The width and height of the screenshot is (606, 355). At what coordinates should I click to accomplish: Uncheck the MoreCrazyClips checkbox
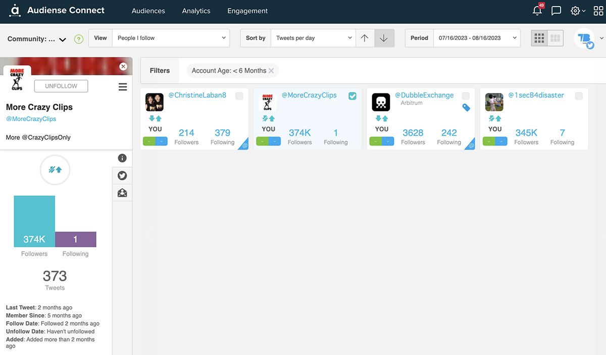[x=352, y=96]
